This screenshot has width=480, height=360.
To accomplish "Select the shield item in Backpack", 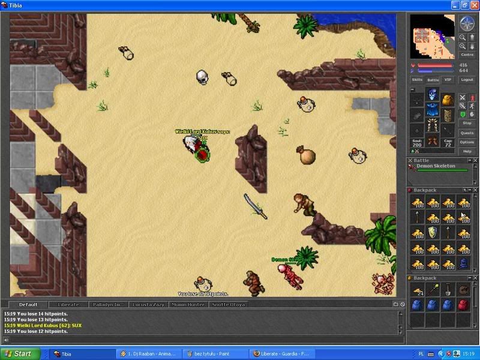I will point(433,233).
